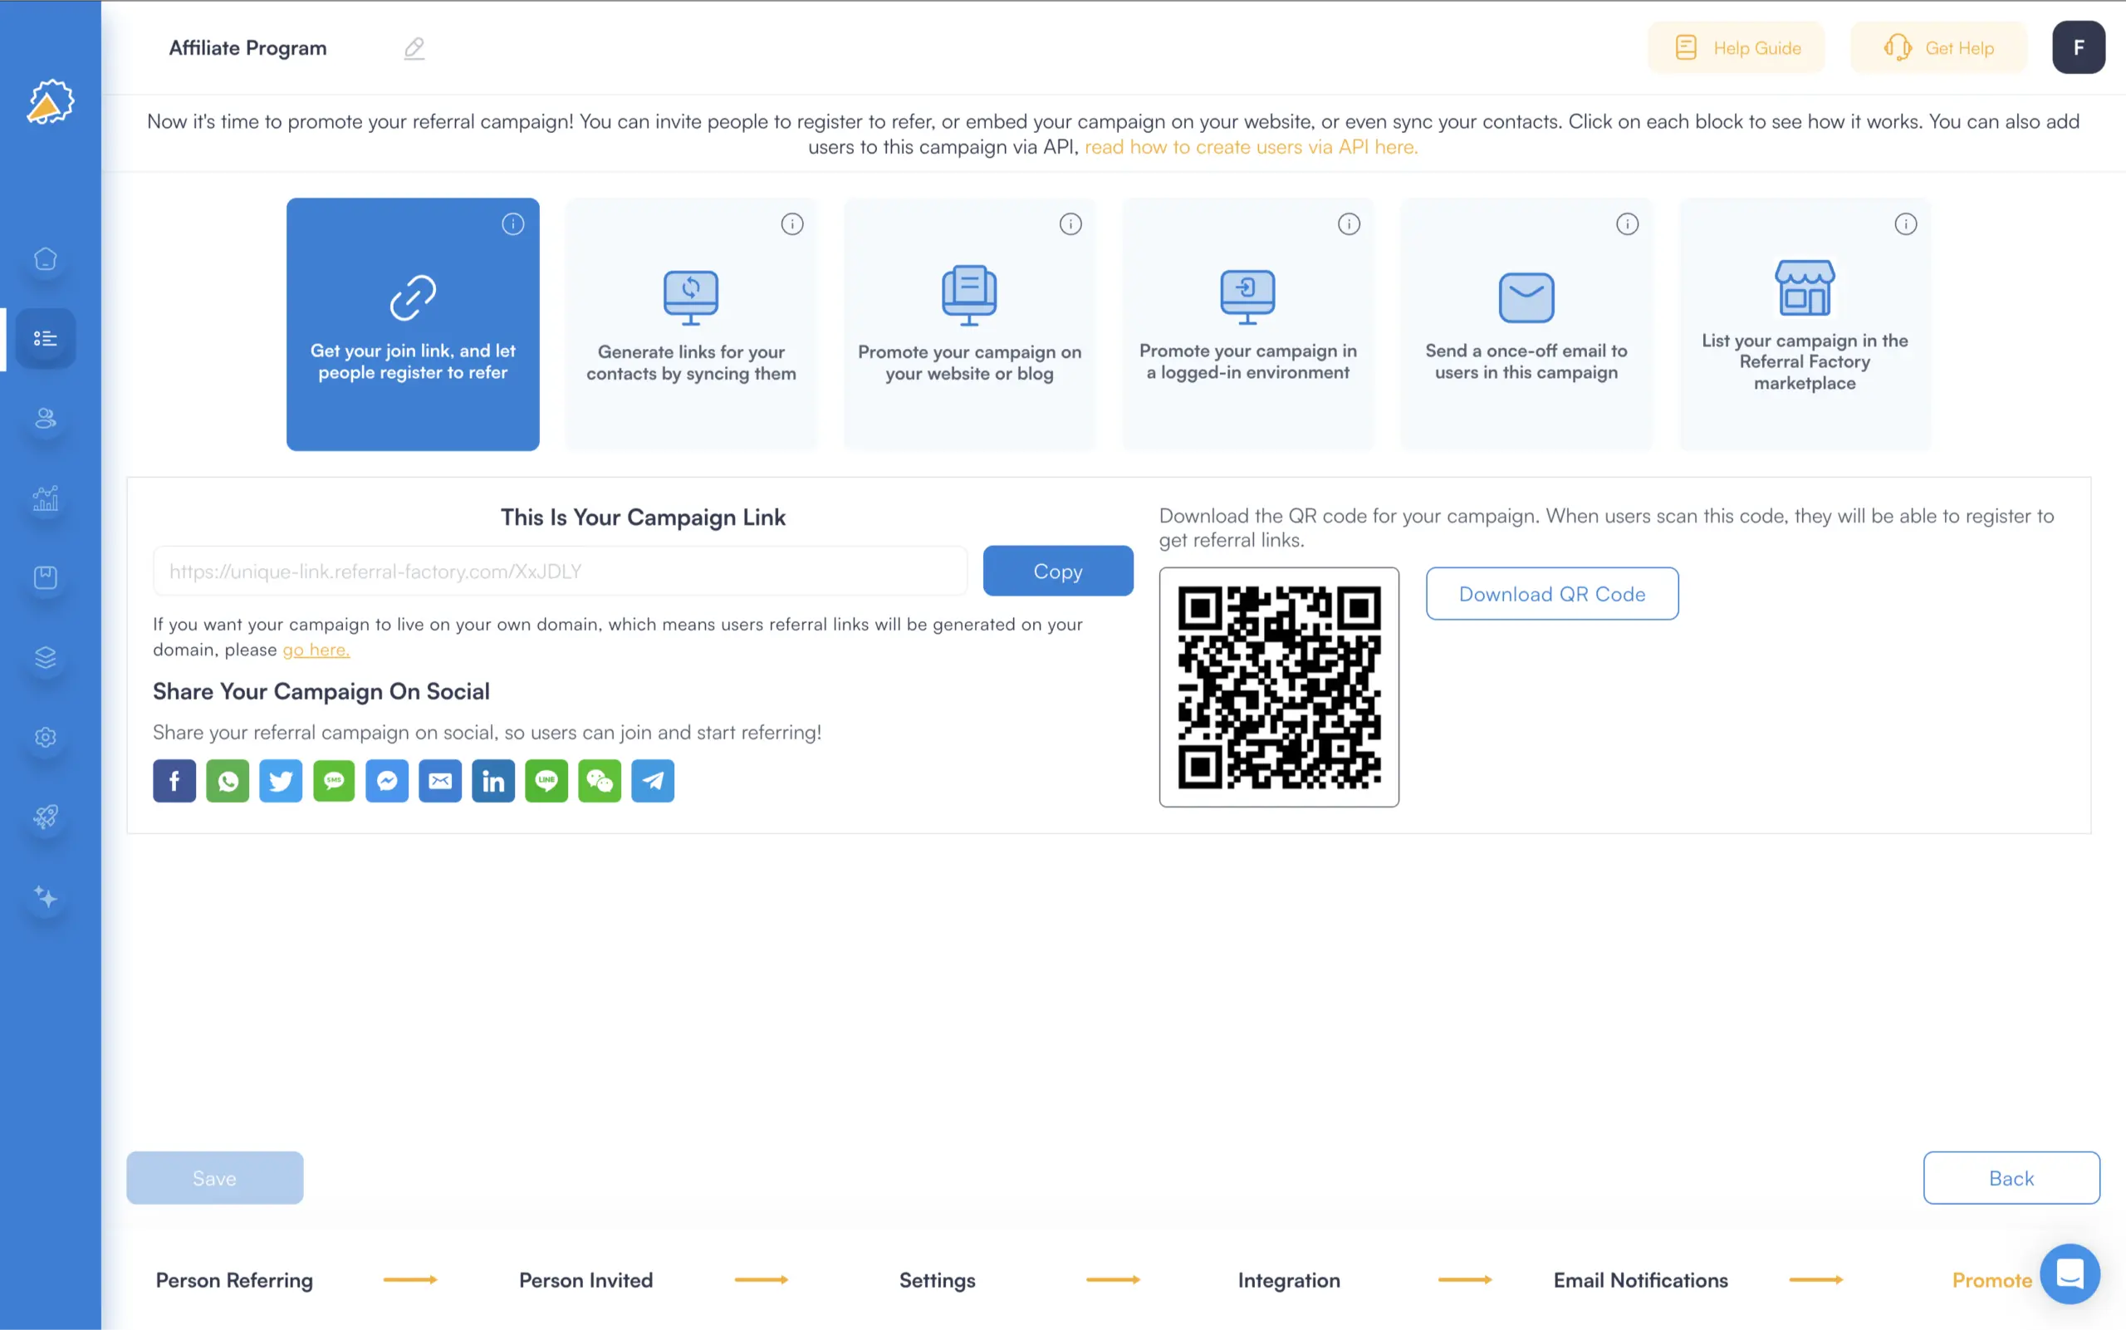Screen dimensions: 2126x1330
Task: Click the 'Affiliate Program' campaign title
Action: (x=247, y=47)
